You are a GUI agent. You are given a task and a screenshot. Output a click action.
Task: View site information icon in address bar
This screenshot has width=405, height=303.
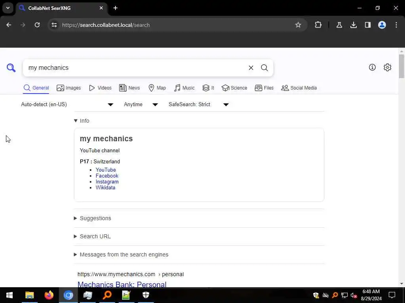54,25
